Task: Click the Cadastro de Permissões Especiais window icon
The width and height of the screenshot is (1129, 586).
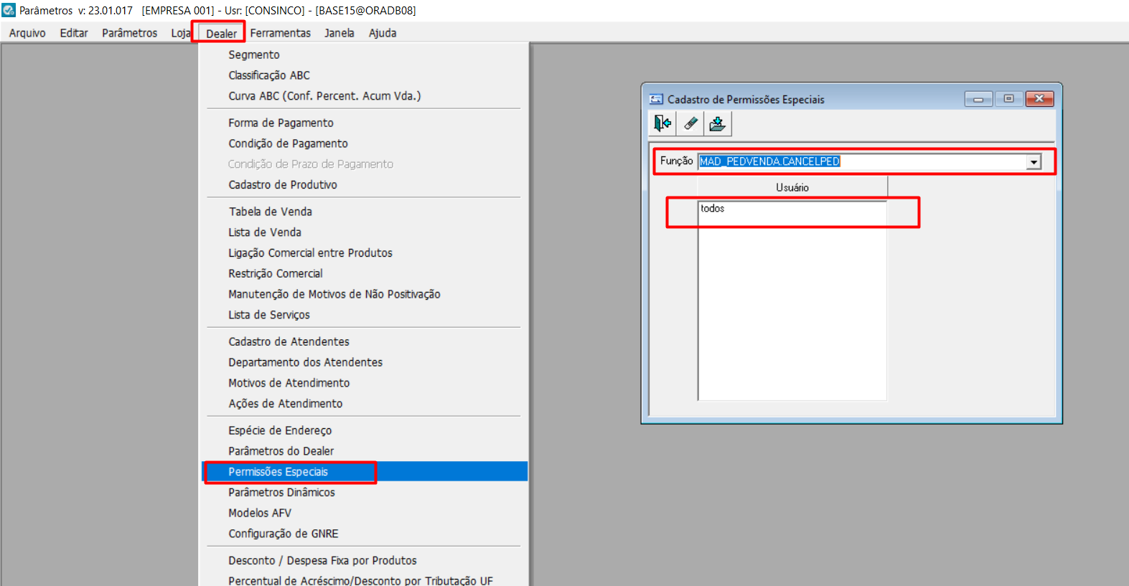Action: coord(656,99)
